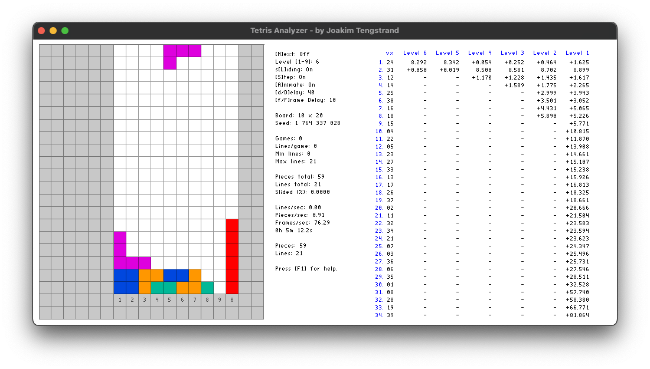
Task: Select the Level 6 column header
Action: coord(414,52)
